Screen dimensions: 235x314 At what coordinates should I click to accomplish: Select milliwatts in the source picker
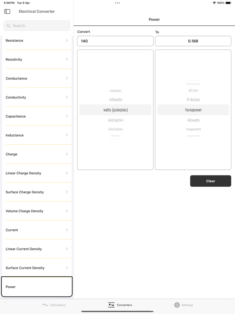(115, 99)
